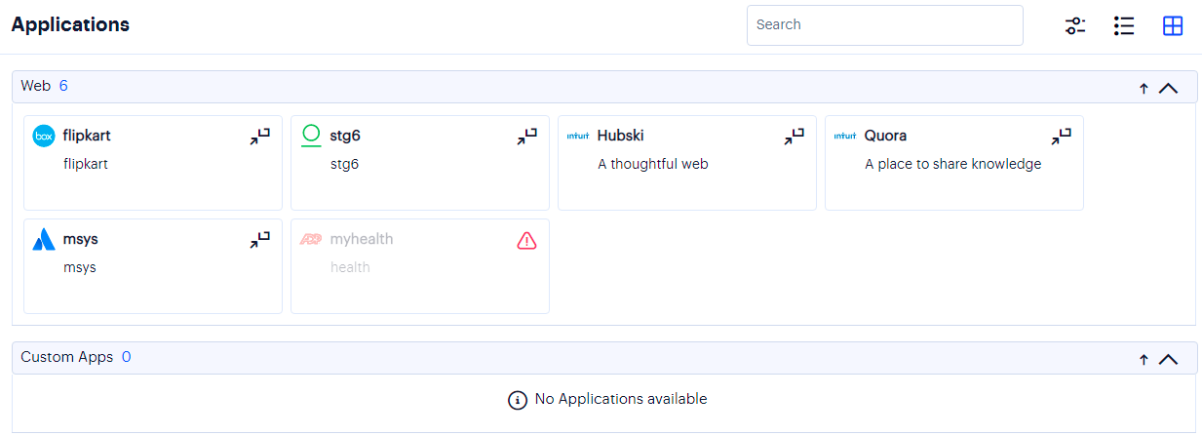
Task: Open the Quora application card
Action: pos(954,163)
